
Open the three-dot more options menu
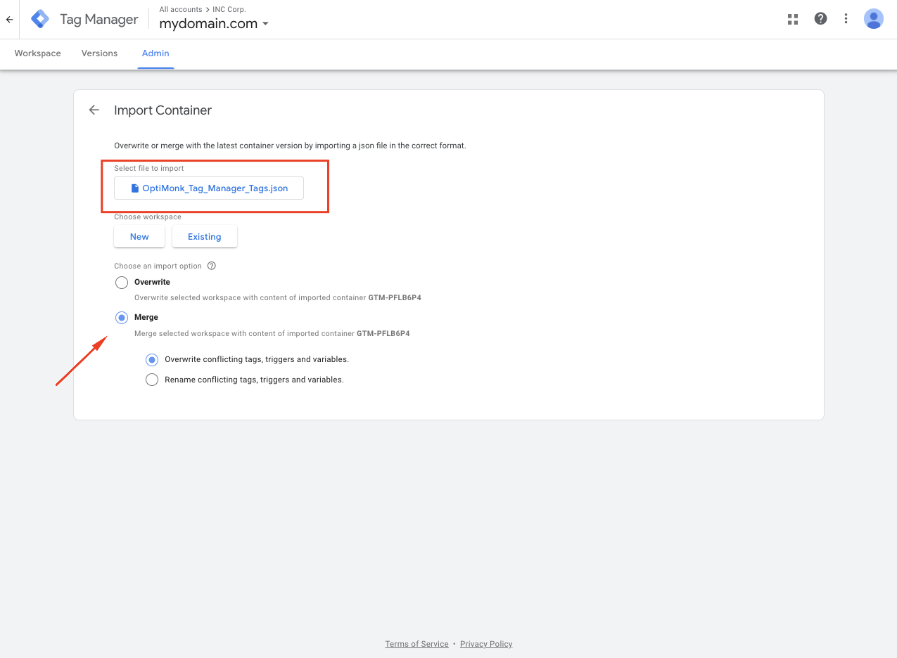pyautogui.click(x=846, y=19)
